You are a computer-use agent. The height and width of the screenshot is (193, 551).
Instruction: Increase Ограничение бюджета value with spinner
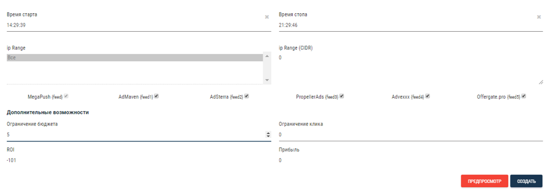pos(268,133)
